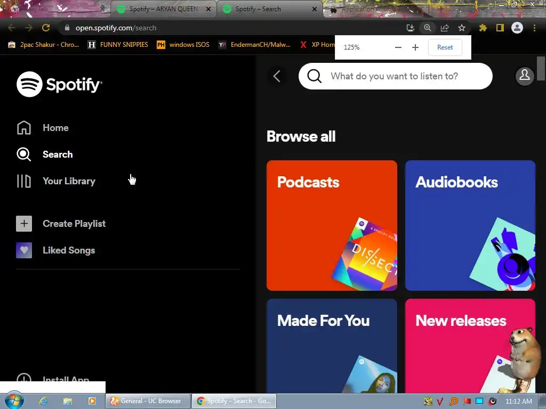The image size is (546, 409).
Task: Click Install App in sidebar
Action: tap(53, 379)
